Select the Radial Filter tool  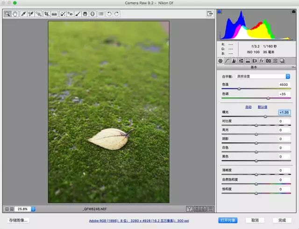pyautogui.click(x=93, y=14)
